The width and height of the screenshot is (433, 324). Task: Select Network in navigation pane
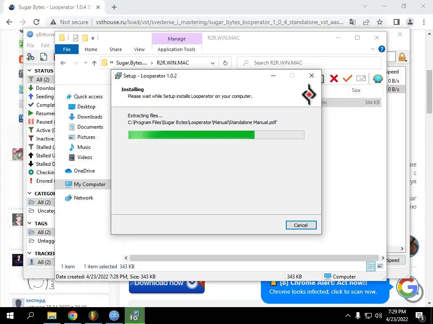[79, 198]
